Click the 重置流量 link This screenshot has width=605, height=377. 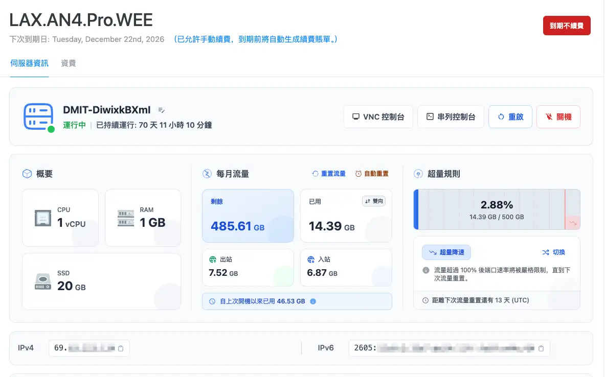pyautogui.click(x=329, y=174)
